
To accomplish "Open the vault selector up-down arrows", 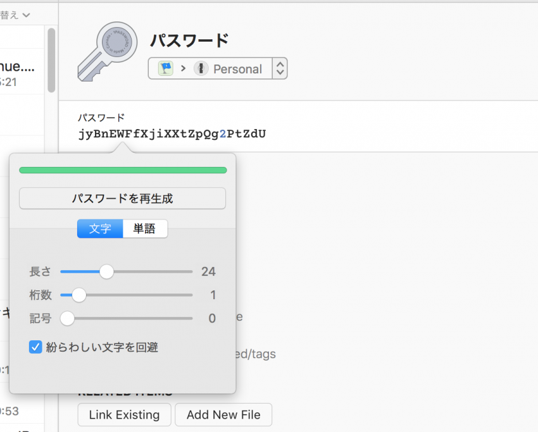I will pyautogui.click(x=280, y=68).
